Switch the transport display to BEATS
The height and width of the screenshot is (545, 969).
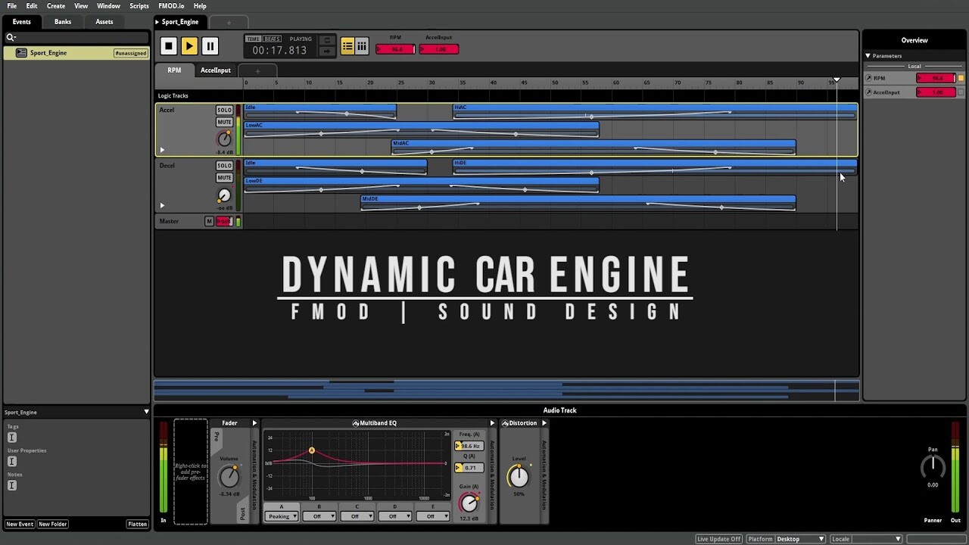[271, 38]
